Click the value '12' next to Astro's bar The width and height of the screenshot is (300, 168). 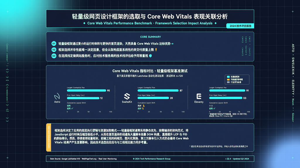click(x=101, y=98)
